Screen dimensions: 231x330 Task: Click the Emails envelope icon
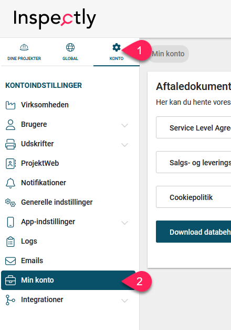[10, 261]
